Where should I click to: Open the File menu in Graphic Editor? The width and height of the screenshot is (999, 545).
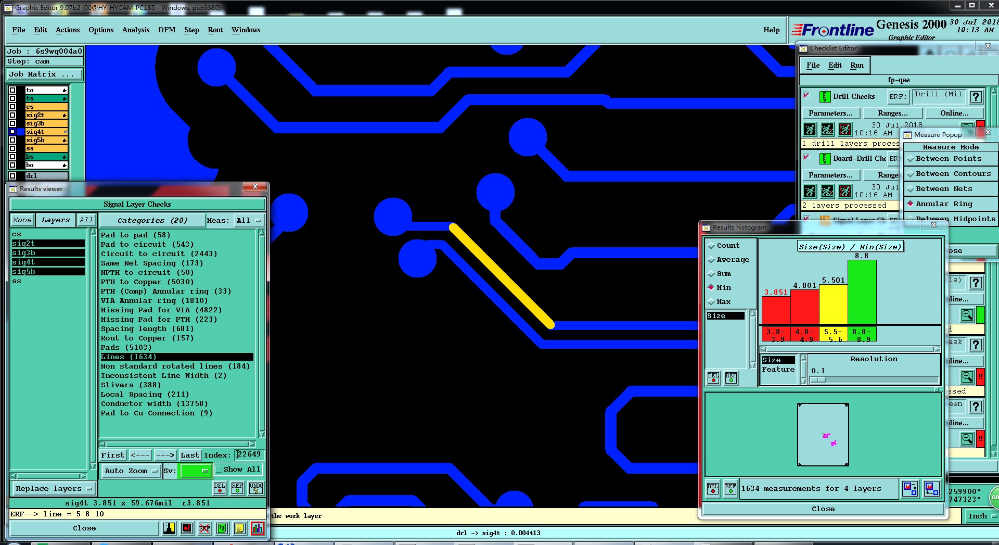tap(19, 30)
